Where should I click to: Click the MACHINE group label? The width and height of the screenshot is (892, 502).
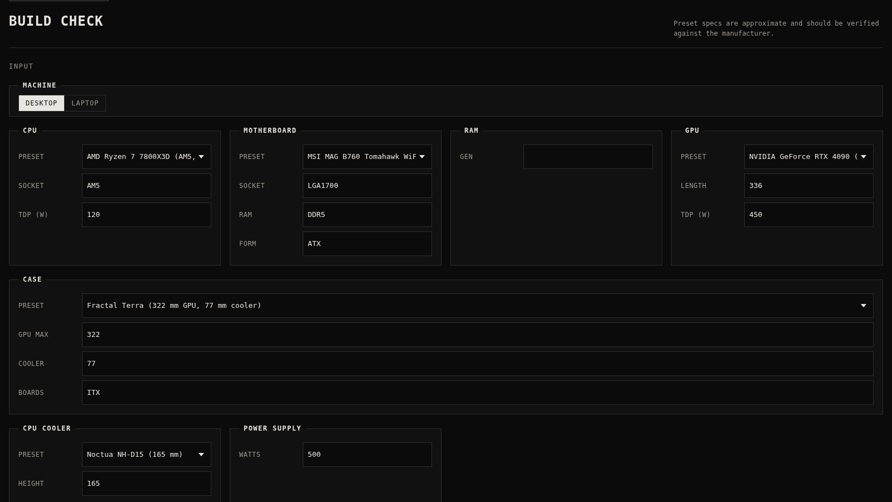tap(40, 85)
